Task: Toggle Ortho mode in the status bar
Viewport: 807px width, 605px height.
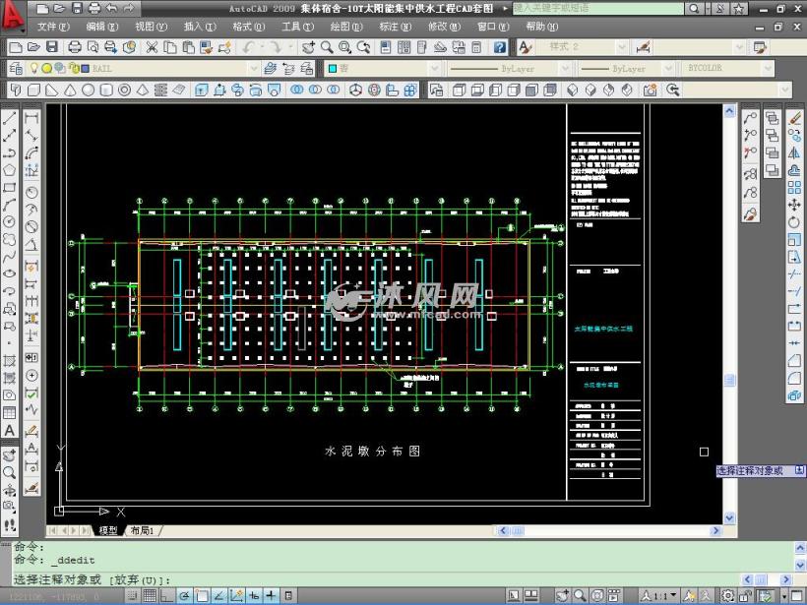Action: (166, 596)
